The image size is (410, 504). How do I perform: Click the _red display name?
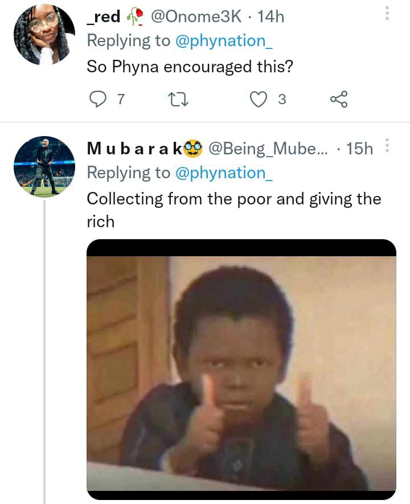(x=104, y=17)
